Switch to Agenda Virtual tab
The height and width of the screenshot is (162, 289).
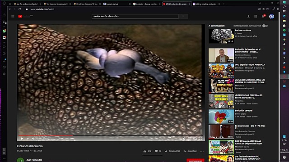pos(117,4)
